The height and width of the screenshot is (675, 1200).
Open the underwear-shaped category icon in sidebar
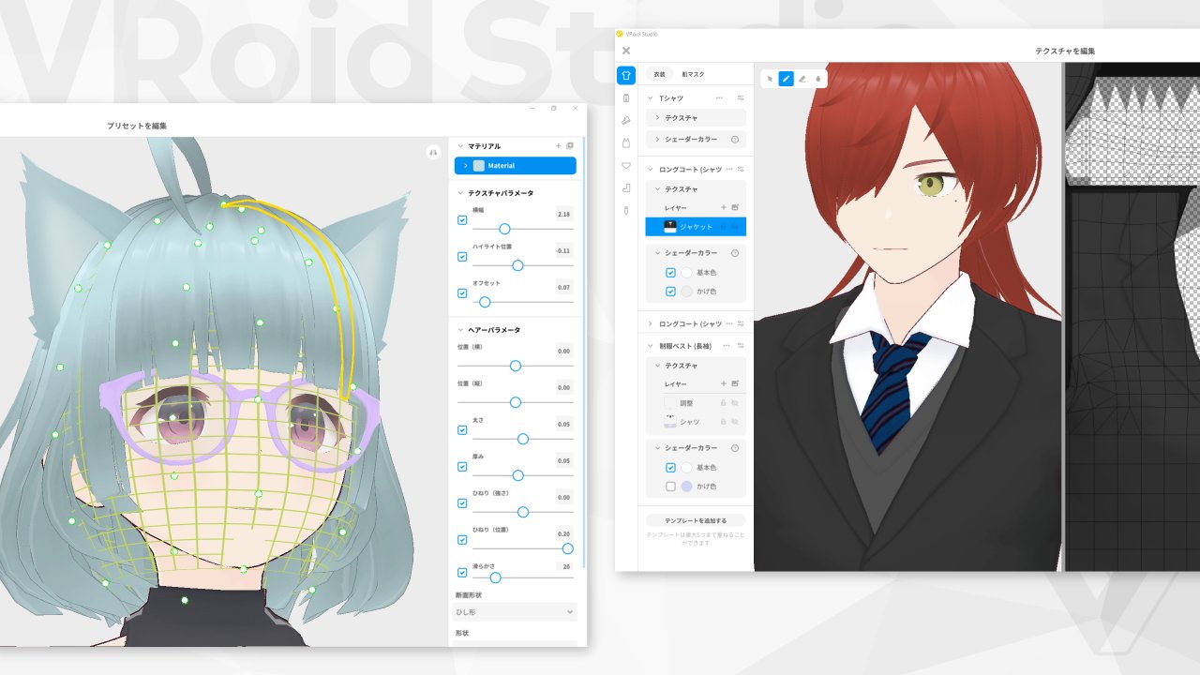(626, 166)
